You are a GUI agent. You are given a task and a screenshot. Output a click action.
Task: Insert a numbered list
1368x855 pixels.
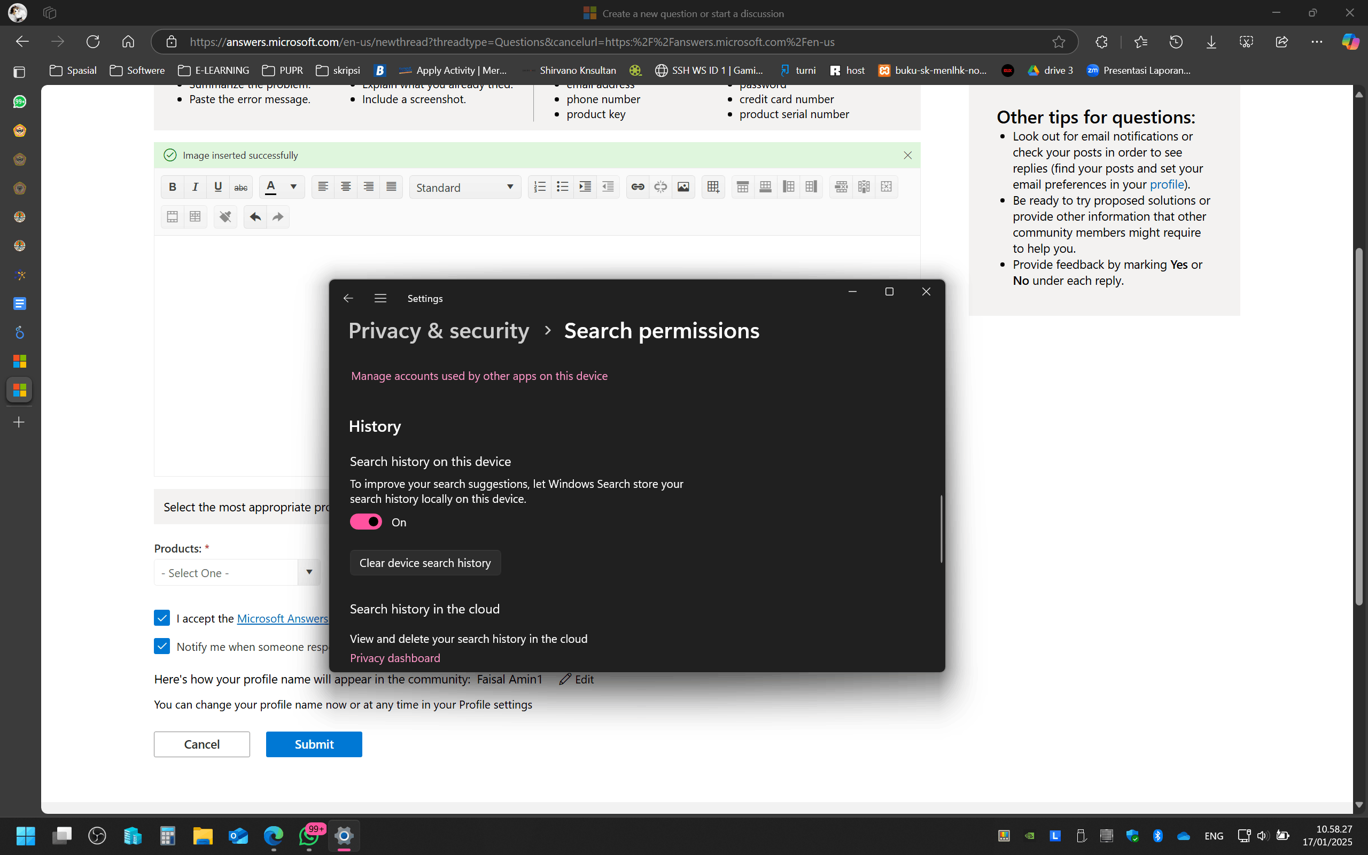pyautogui.click(x=540, y=186)
